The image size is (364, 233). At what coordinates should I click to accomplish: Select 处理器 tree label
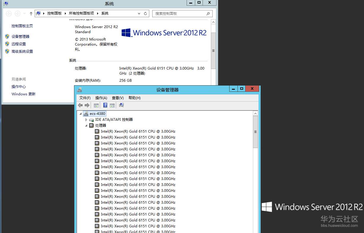point(100,126)
